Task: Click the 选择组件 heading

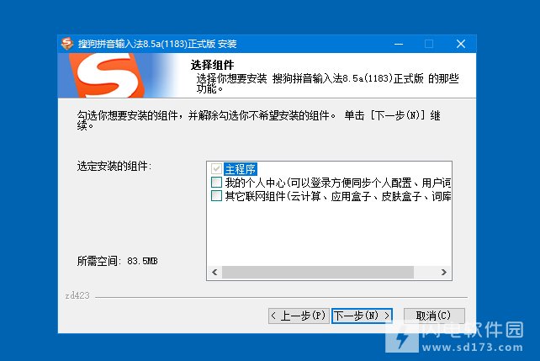Action: 212,65
